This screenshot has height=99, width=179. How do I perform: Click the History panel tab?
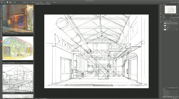pyautogui.click(x=164, y=89)
